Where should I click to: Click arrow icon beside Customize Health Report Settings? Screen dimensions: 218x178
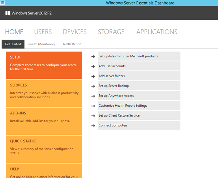(x=93, y=106)
